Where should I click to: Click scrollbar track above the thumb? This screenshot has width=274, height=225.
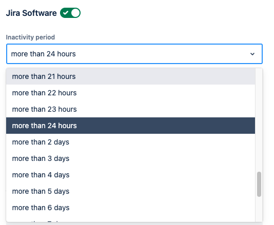click(259, 120)
